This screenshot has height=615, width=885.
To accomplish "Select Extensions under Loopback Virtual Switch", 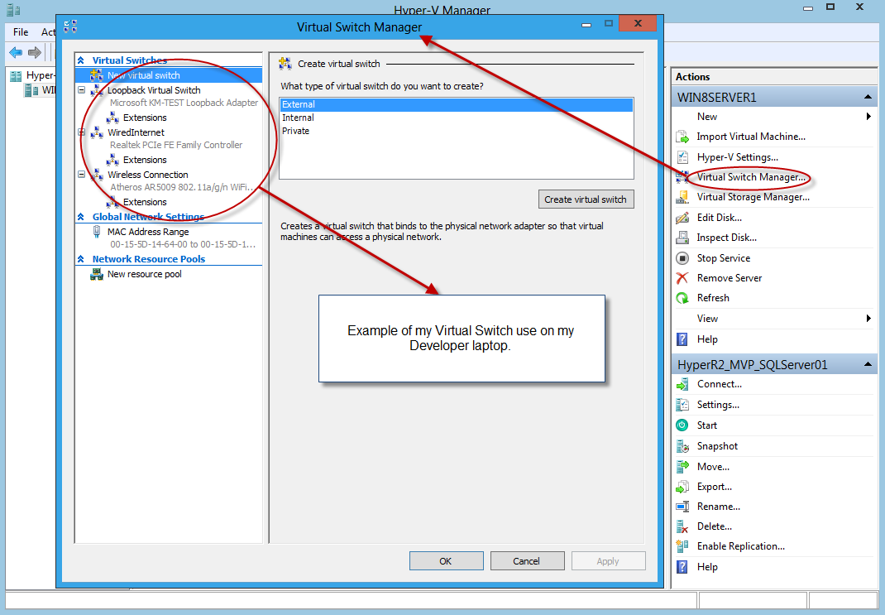I will point(145,118).
